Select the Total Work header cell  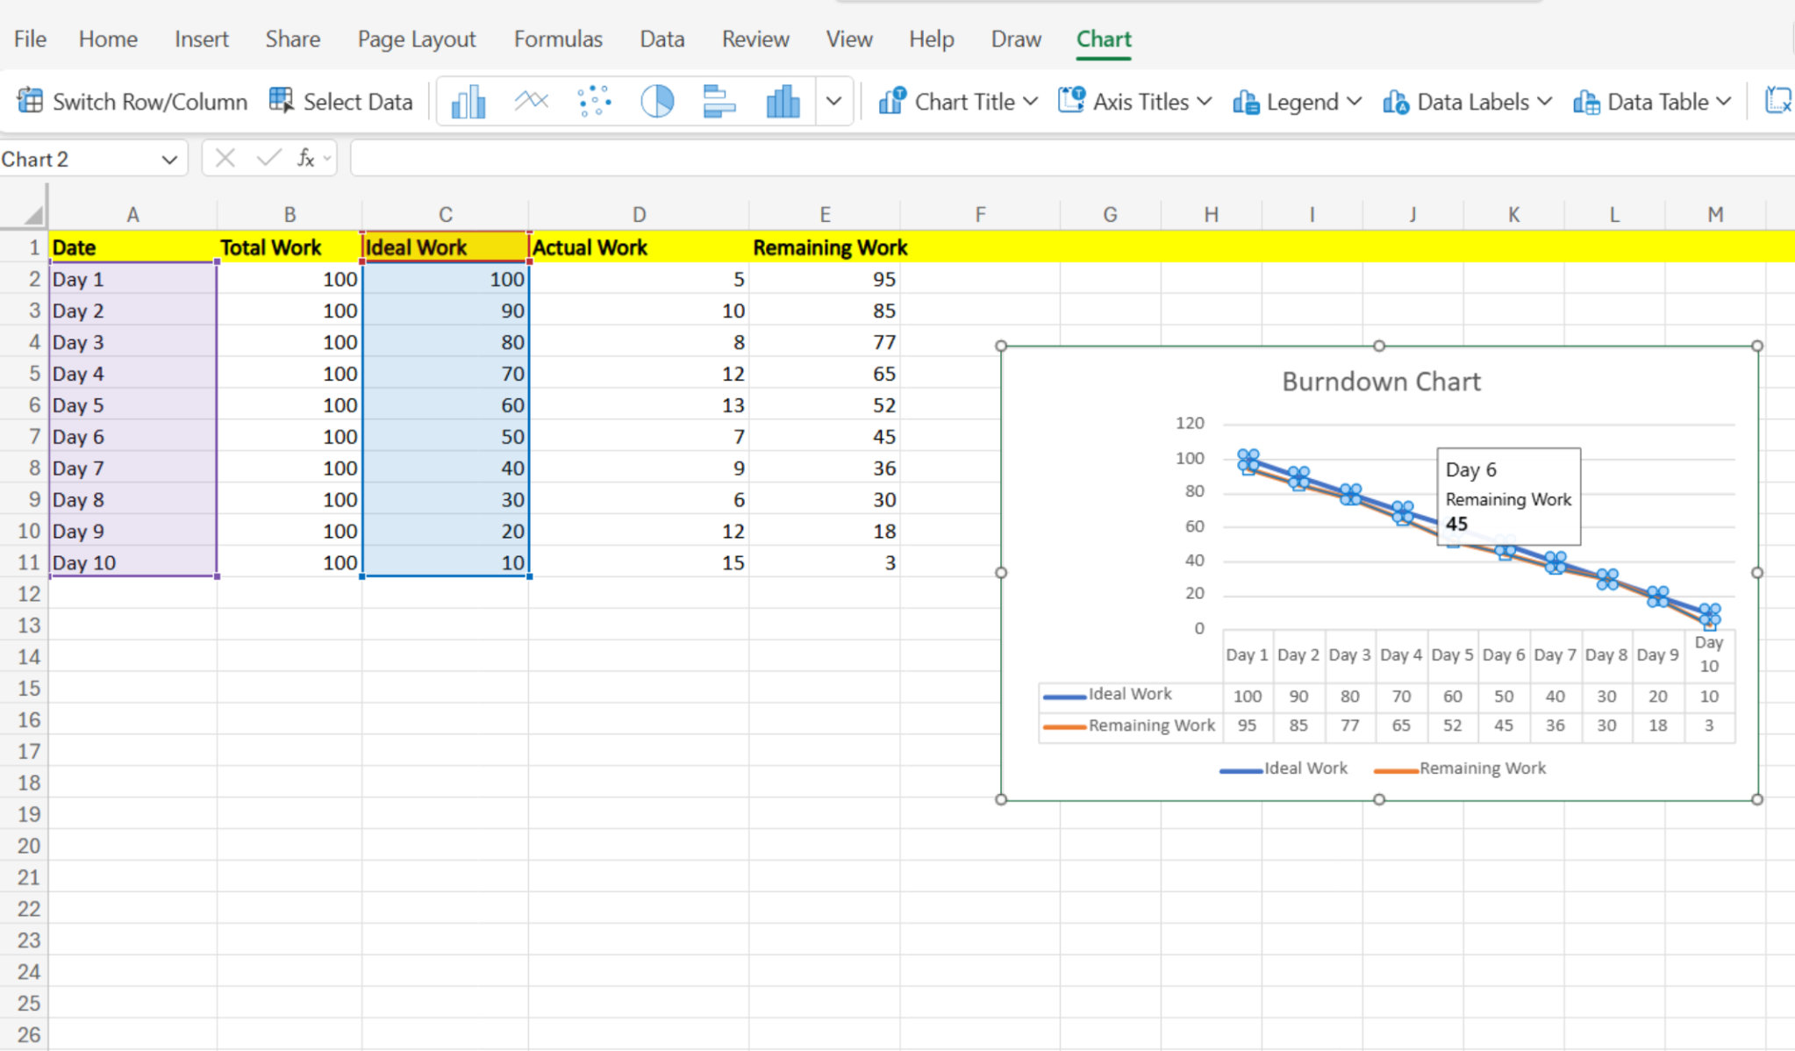(290, 247)
